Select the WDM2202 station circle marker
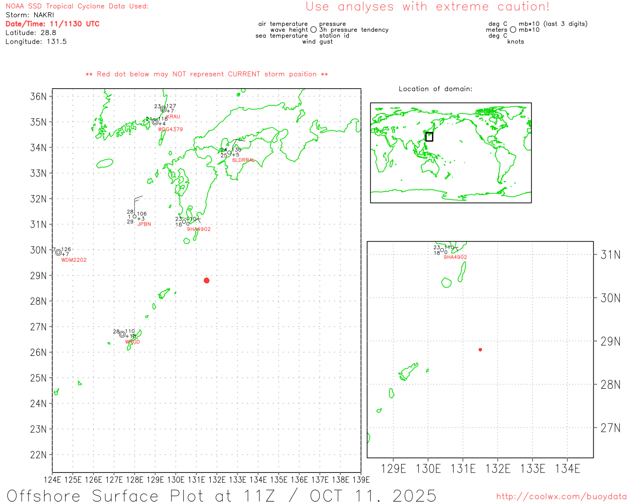 pos(59,252)
